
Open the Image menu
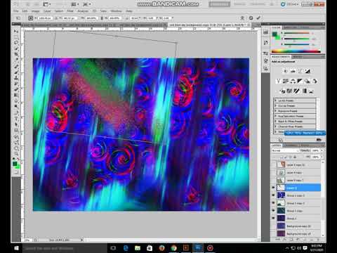coord(35,11)
